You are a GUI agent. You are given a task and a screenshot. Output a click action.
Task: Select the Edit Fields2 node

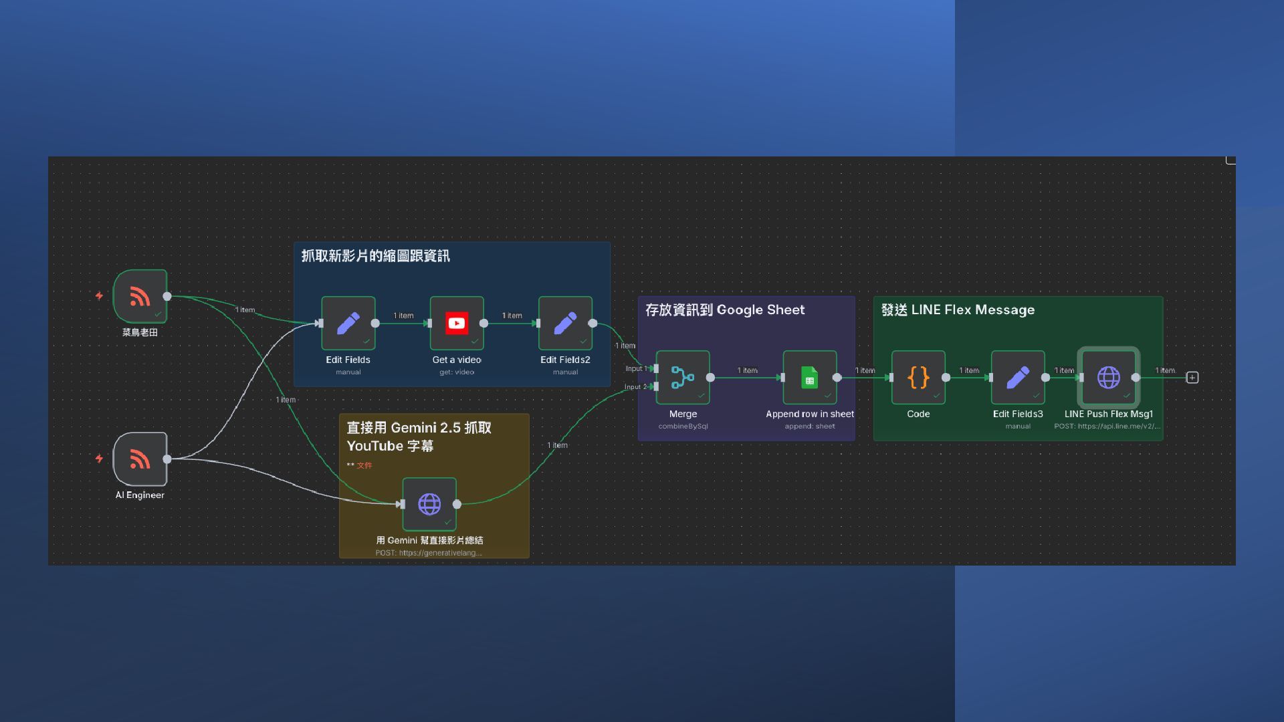[565, 323]
